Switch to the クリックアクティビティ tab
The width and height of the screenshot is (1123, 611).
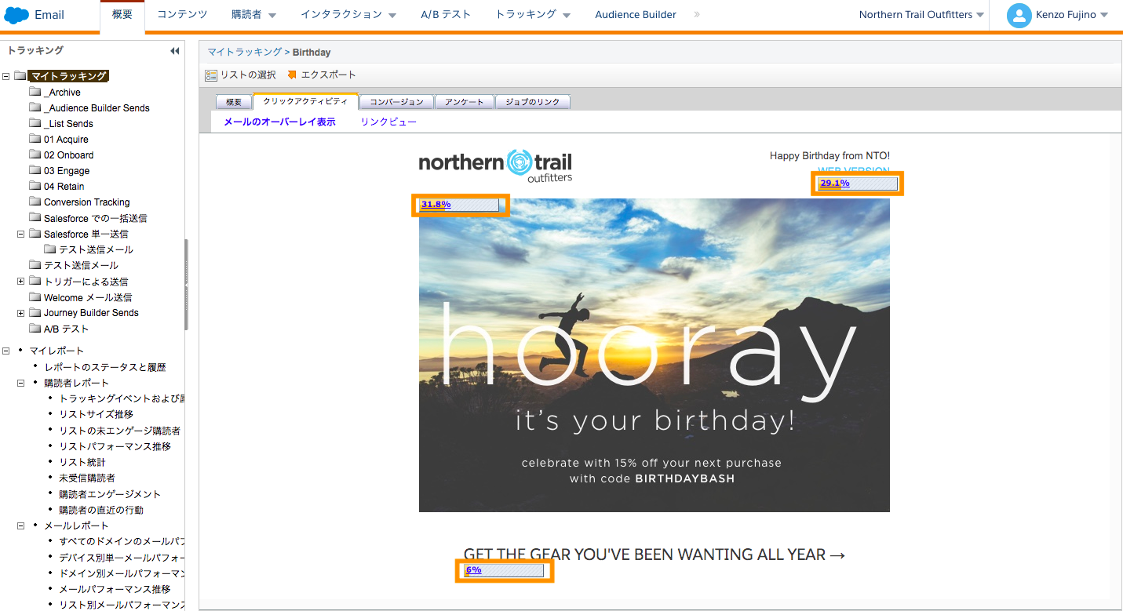point(305,102)
